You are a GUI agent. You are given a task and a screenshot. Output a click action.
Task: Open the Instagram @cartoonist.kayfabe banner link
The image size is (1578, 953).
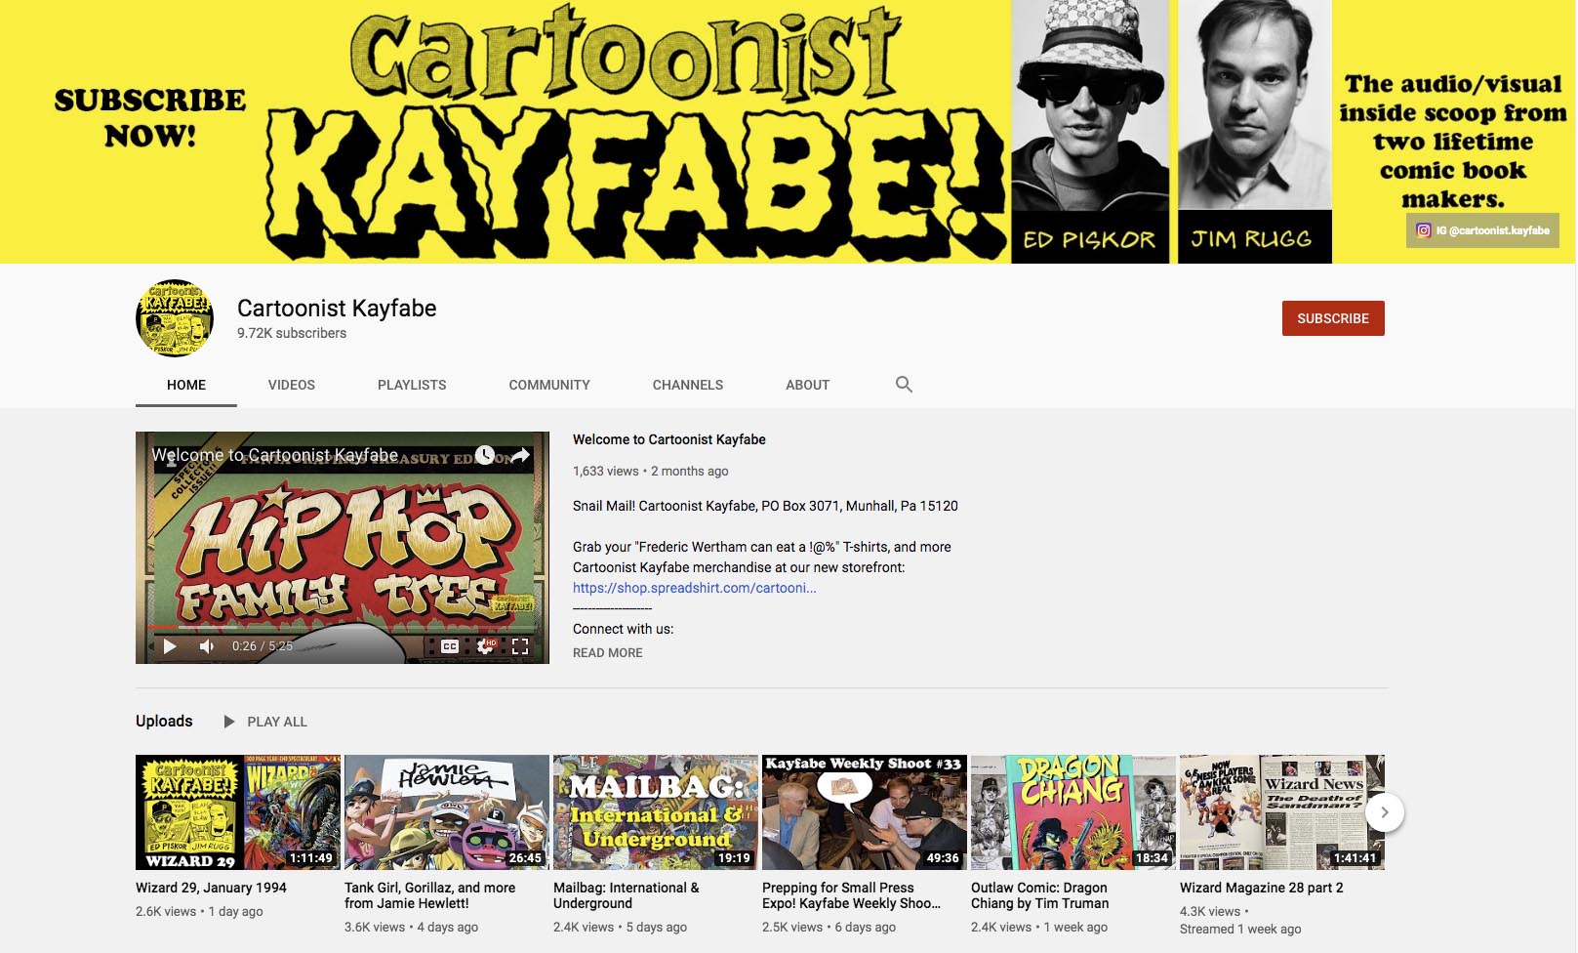pos(1482,230)
